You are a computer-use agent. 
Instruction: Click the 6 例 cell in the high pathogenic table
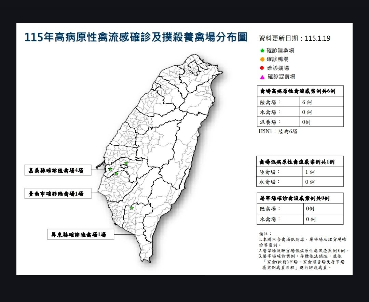306,102
